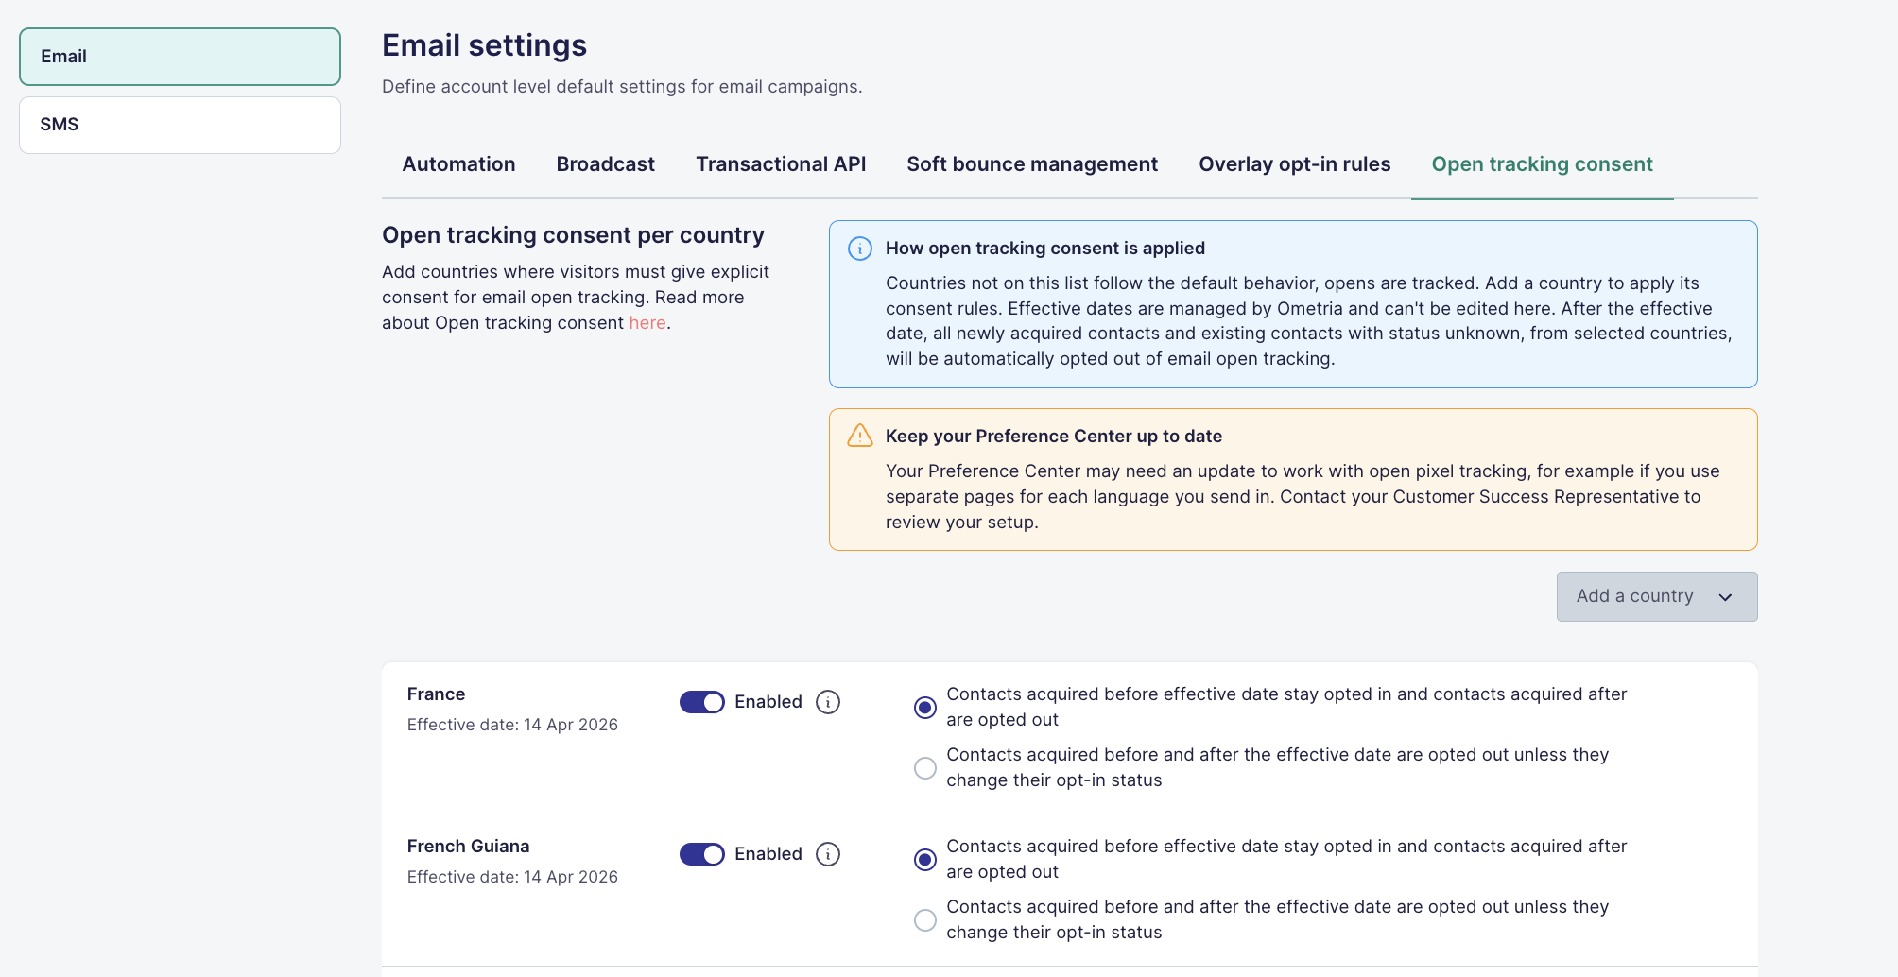Screen dimensions: 1898x977
Task: Select France's 'opted out unless they change' option
Action: click(x=925, y=768)
